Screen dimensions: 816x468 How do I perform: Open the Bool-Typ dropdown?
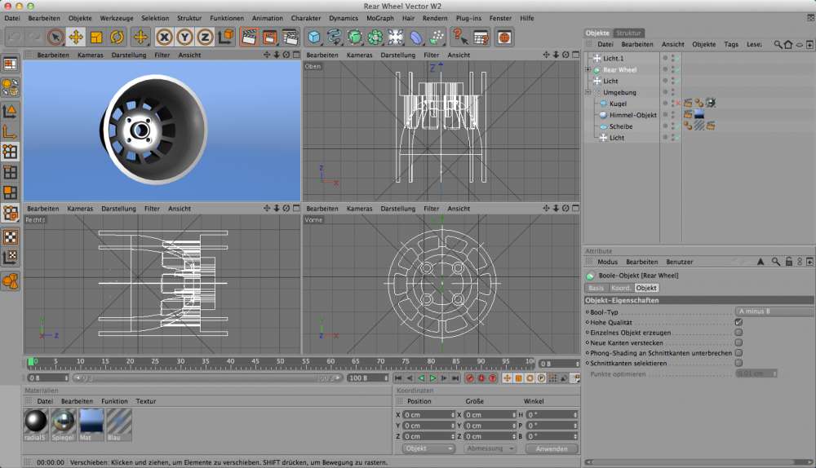click(x=774, y=311)
